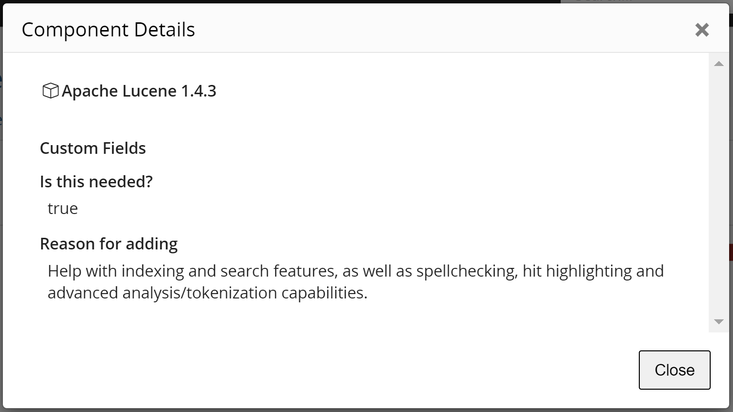The image size is (733, 412).
Task: Click the X icon to dismiss Component Details
Action: tap(702, 30)
